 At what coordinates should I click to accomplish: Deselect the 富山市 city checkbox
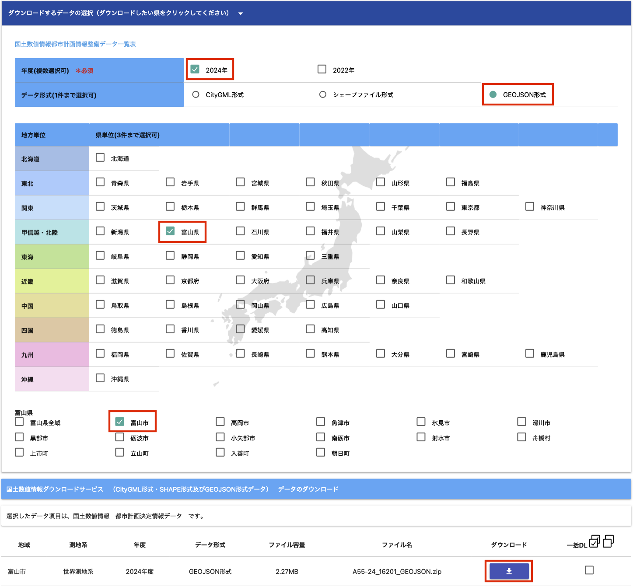tap(119, 422)
